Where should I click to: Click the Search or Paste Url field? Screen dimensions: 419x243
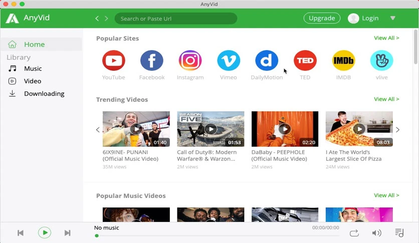click(176, 19)
